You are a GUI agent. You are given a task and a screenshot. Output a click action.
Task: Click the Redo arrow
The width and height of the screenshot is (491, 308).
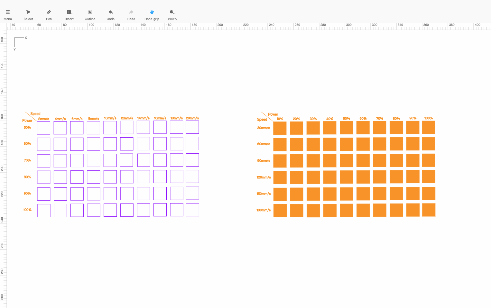click(131, 12)
